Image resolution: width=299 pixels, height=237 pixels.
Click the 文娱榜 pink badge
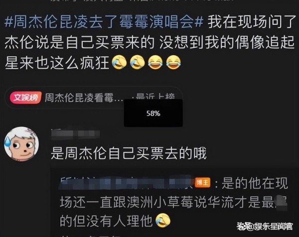(25, 98)
